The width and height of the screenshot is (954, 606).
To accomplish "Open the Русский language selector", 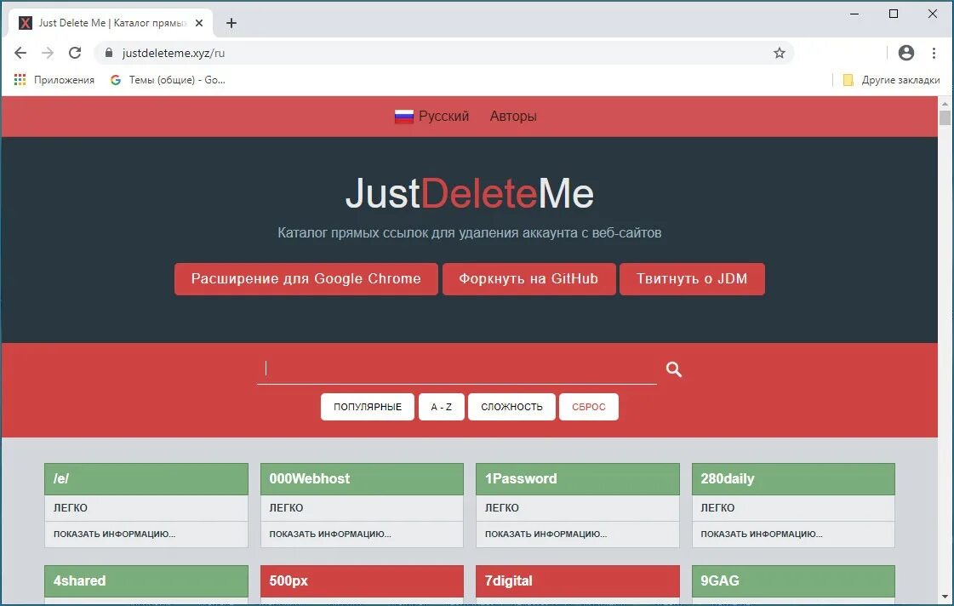I will (x=431, y=117).
